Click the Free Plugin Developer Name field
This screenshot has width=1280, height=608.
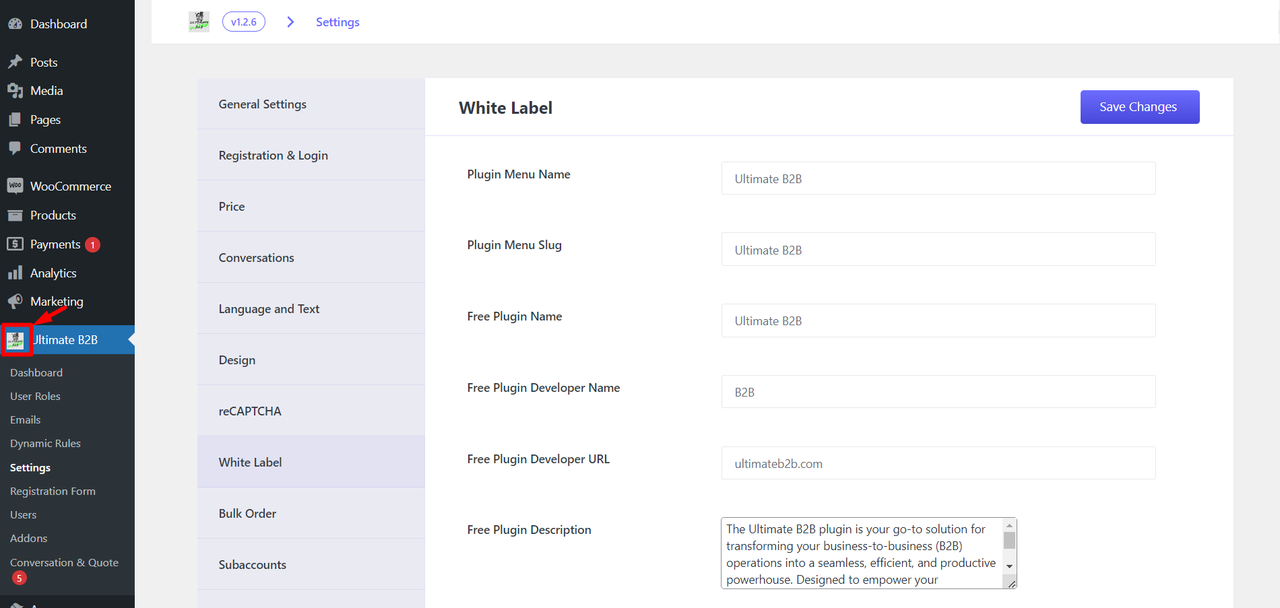coord(938,392)
